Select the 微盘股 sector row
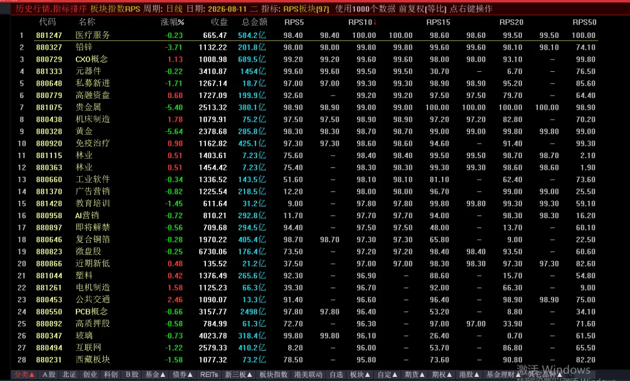Screen dimensions: 630x381 89,251
